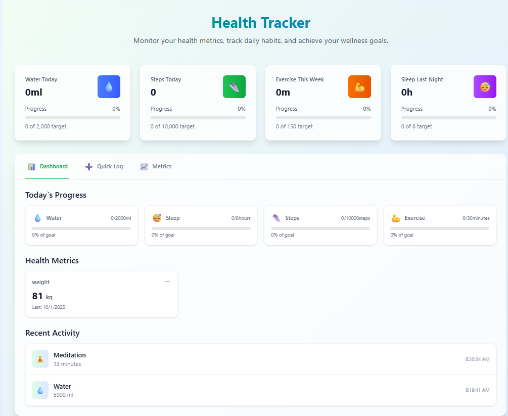Screen dimensions: 508x416
Task: Click the bar-chart icon beside Dashboard
Action: [x=32, y=166]
